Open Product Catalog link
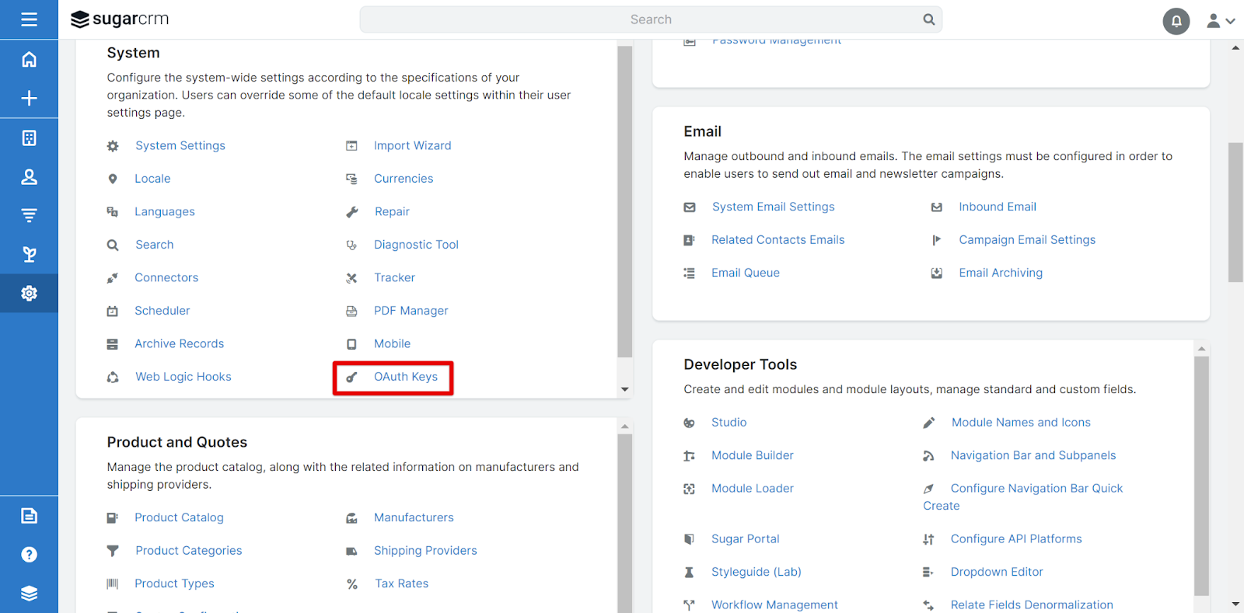Viewport: 1244px width, 613px height. (x=179, y=517)
